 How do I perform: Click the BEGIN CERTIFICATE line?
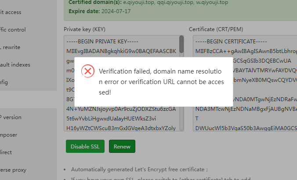231,42
